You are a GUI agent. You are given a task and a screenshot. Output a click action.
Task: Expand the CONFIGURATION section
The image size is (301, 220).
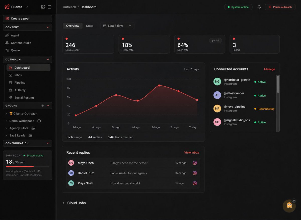48,143
